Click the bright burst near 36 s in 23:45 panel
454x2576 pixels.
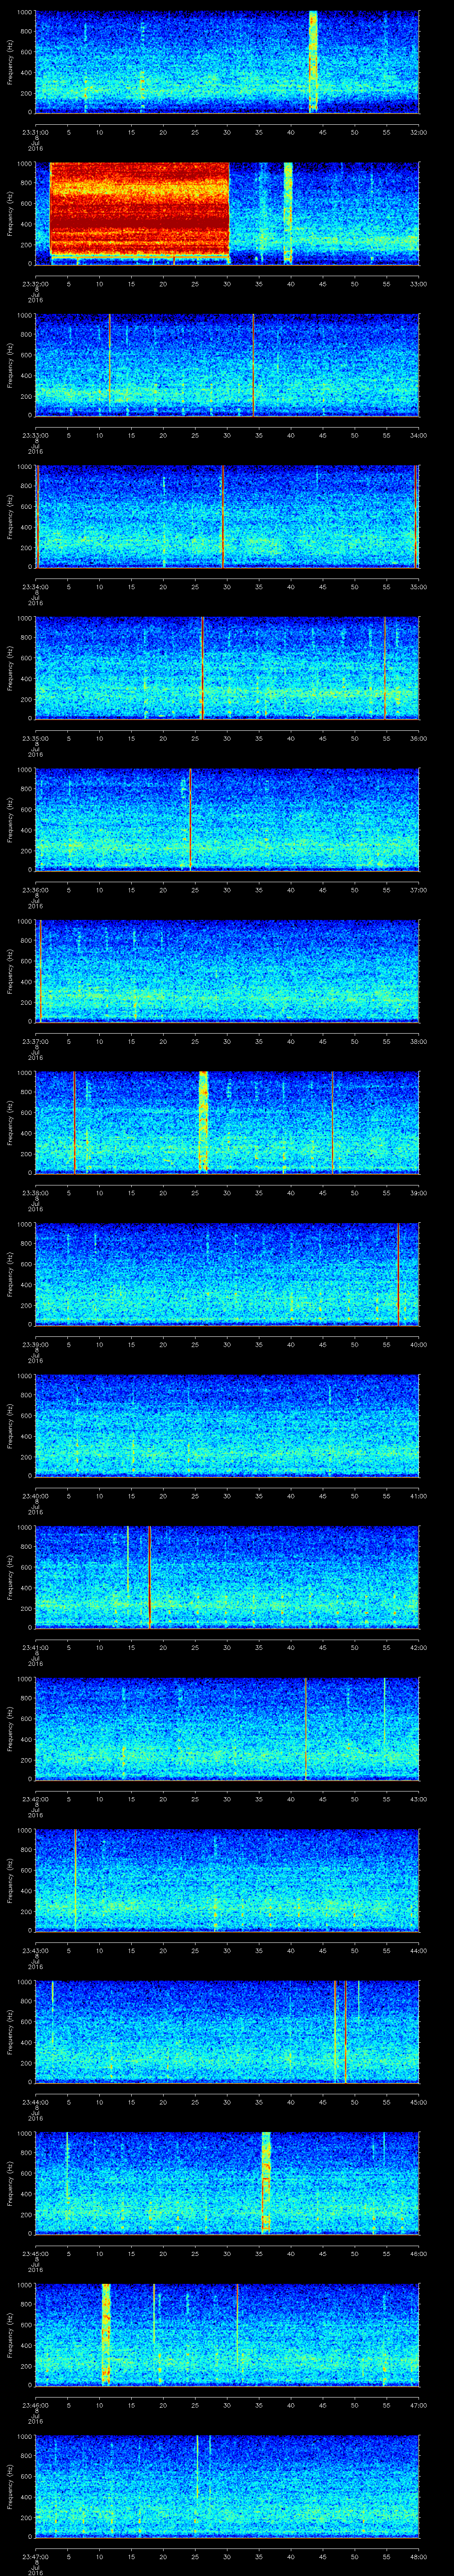coord(266,2183)
